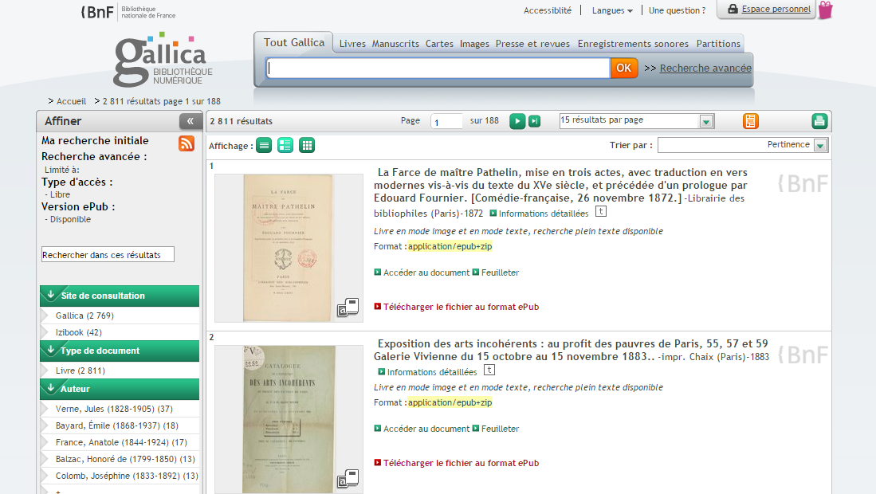Switch results to simple list display mode

(263, 145)
